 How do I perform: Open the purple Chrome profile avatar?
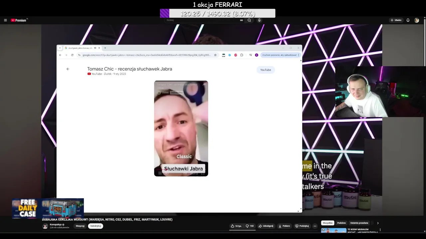pos(257,55)
